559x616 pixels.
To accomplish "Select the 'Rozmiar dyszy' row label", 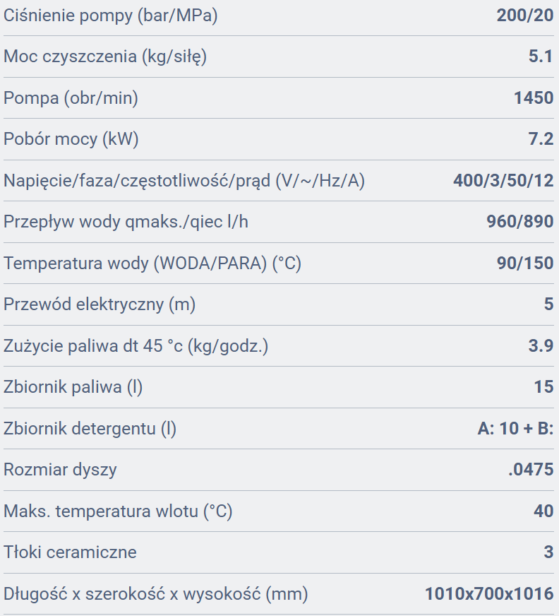I will coord(60,470).
